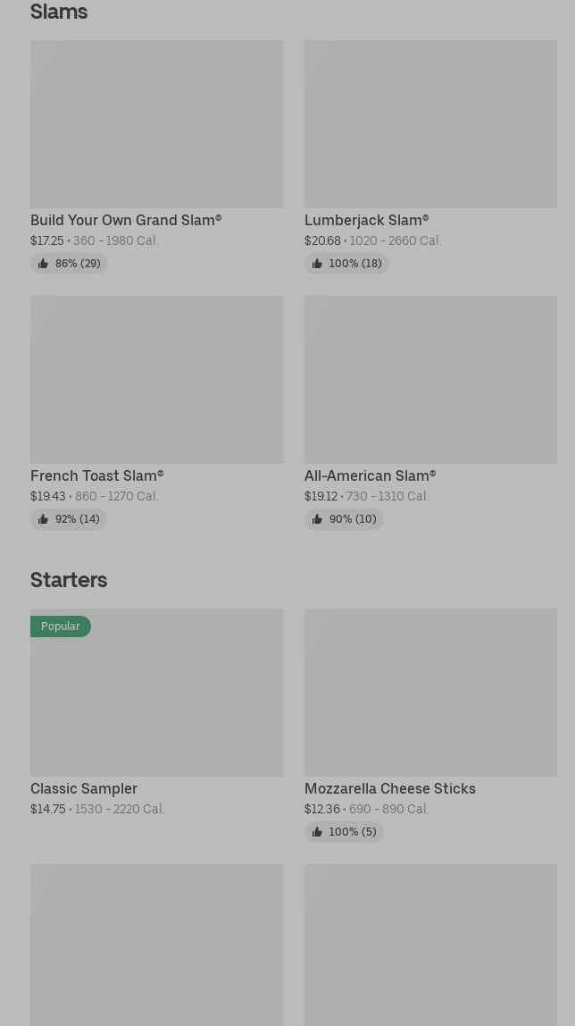Click the Starters section heading
The height and width of the screenshot is (1026, 575).
click(x=69, y=580)
